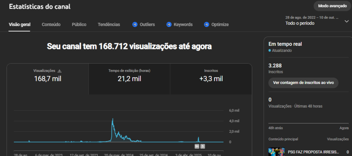The height and width of the screenshot is (156, 352).
Task: Click the Conteúdo principal label
Action: (x=283, y=139)
